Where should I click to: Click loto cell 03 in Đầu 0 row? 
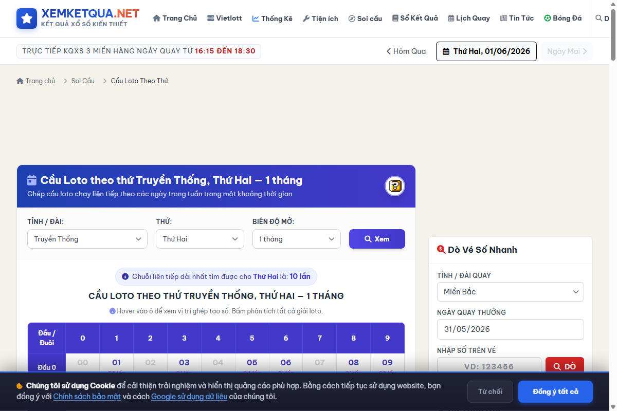point(184,364)
